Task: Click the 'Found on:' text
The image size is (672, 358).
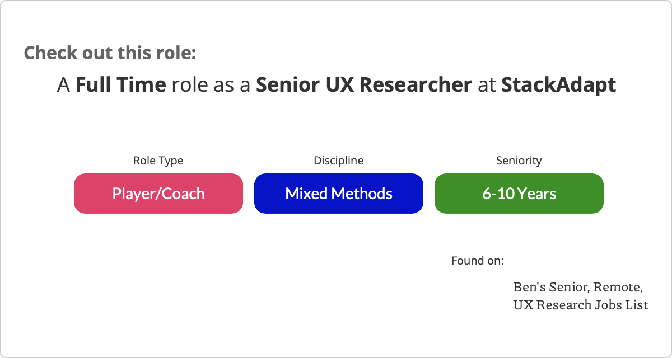Action: [478, 261]
